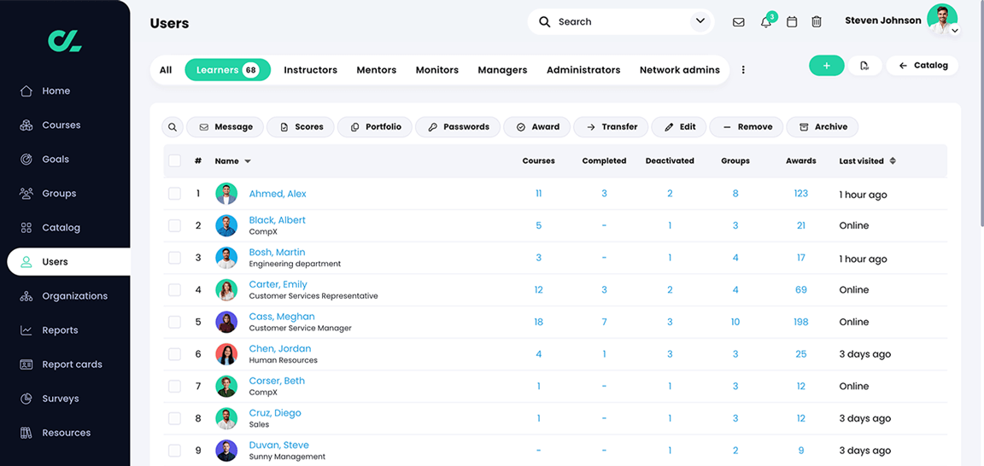Viewport: 984px width, 466px height.
Task: Open the three-dot more tabs menu
Action: pos(744,70)
